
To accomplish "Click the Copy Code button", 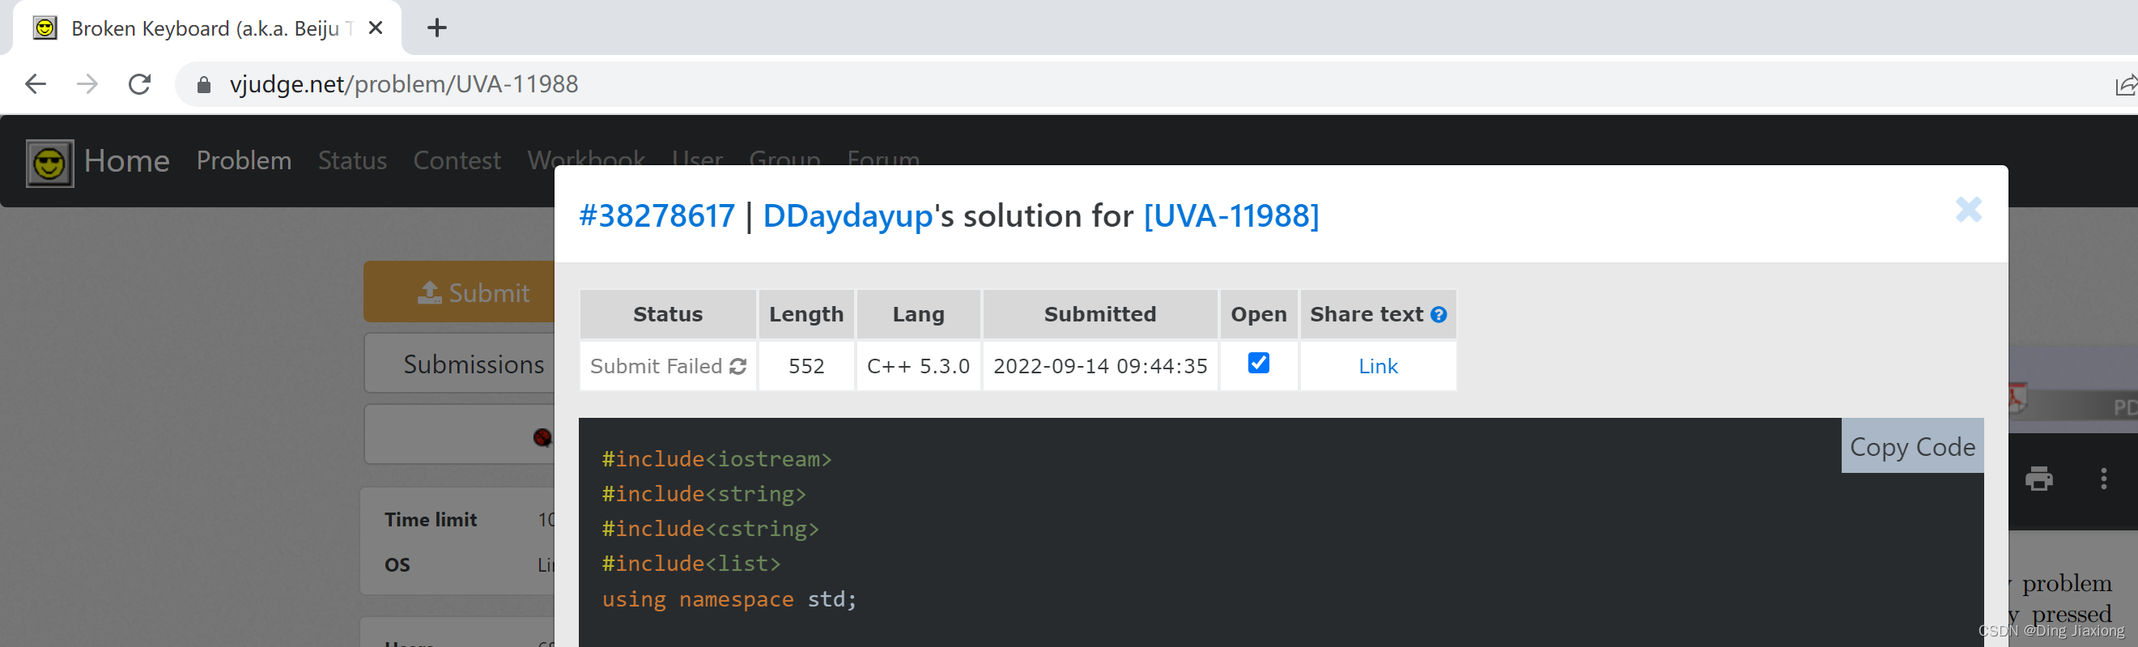I will click(1912, 447).
